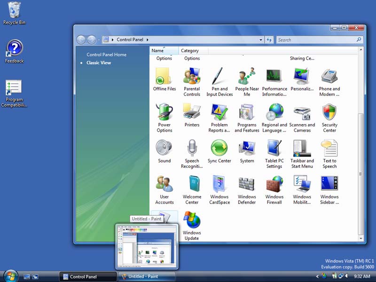Select Control Panel taskbar button
This screenshot has width=376, height=282.
click(x=88, y=277)
